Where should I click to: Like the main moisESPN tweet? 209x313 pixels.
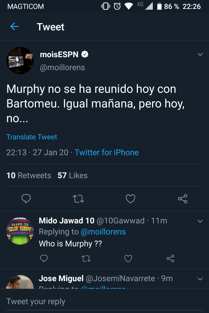(130, 199)
